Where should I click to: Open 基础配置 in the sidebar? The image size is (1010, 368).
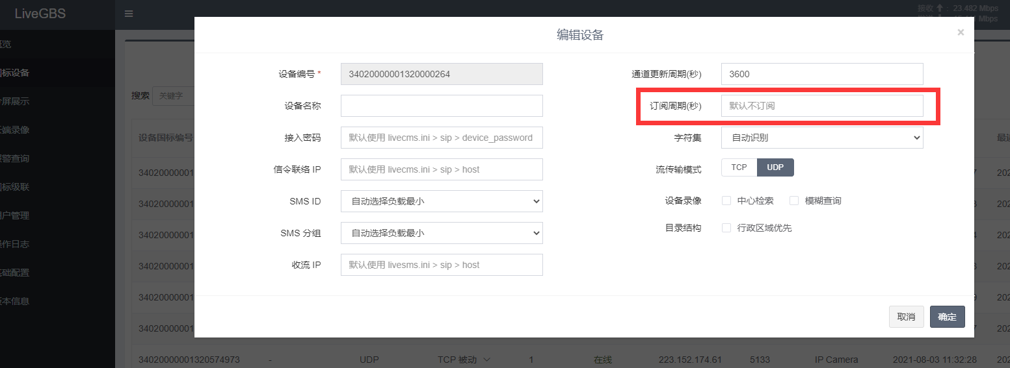click(x=57, y=273)
